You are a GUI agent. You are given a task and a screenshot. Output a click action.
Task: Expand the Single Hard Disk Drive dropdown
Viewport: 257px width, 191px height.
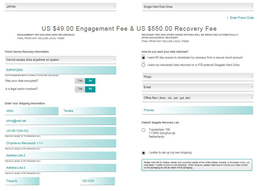click(198, 6)
